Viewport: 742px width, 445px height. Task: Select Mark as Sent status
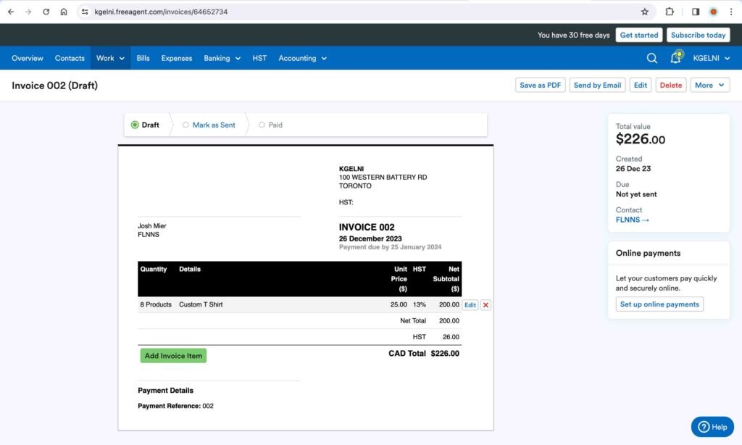(214, 125)
